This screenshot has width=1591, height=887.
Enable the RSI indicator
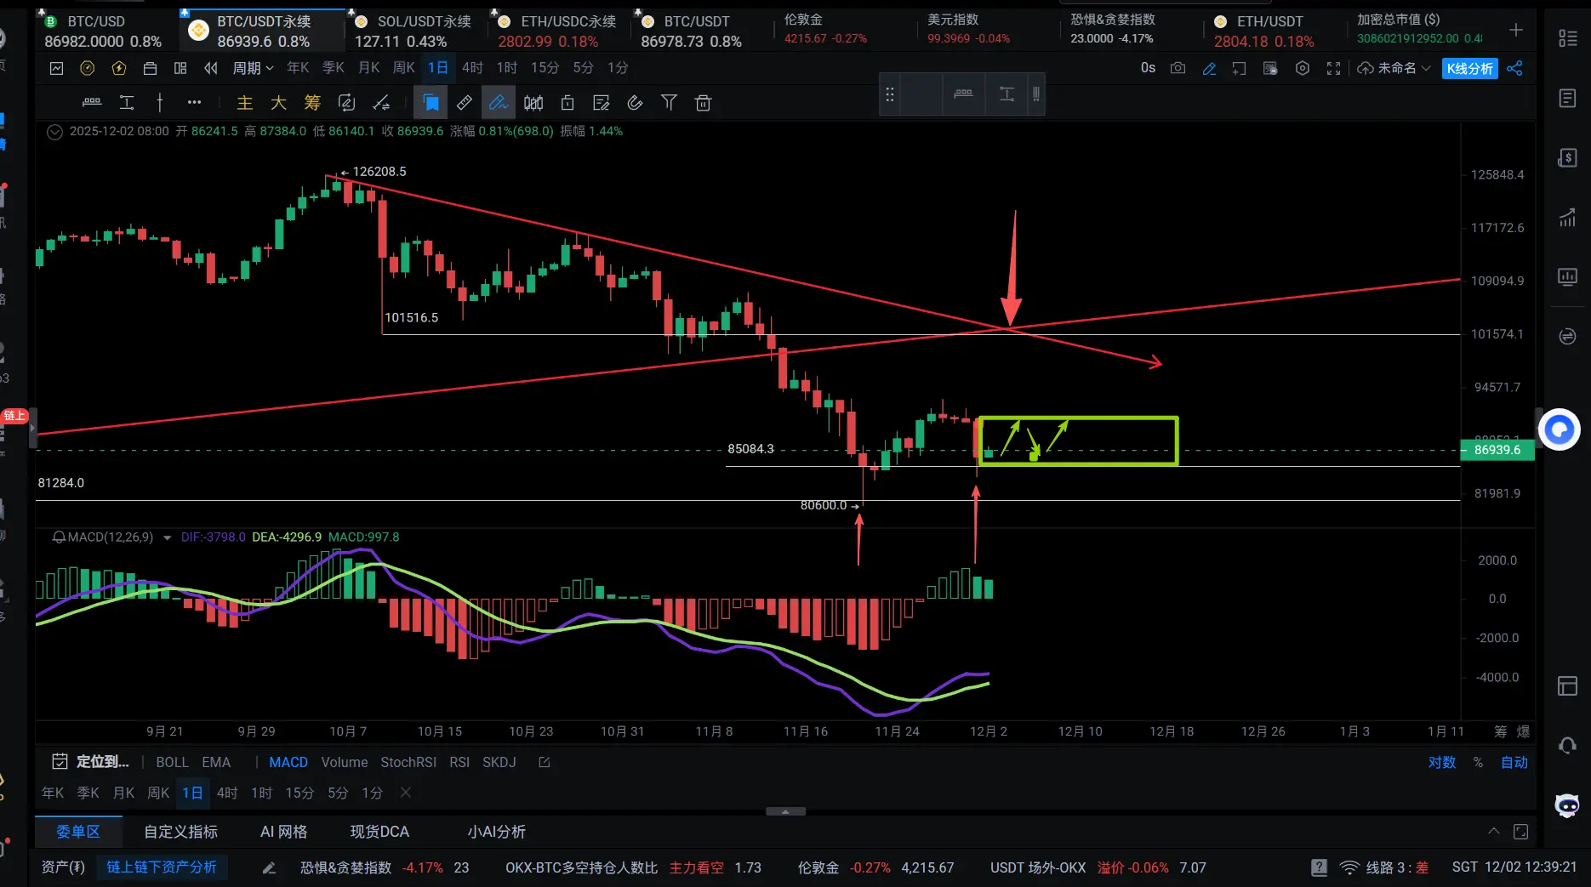[459, 762]
